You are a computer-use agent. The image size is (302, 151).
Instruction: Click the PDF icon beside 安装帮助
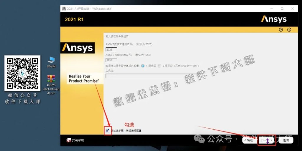68,140
